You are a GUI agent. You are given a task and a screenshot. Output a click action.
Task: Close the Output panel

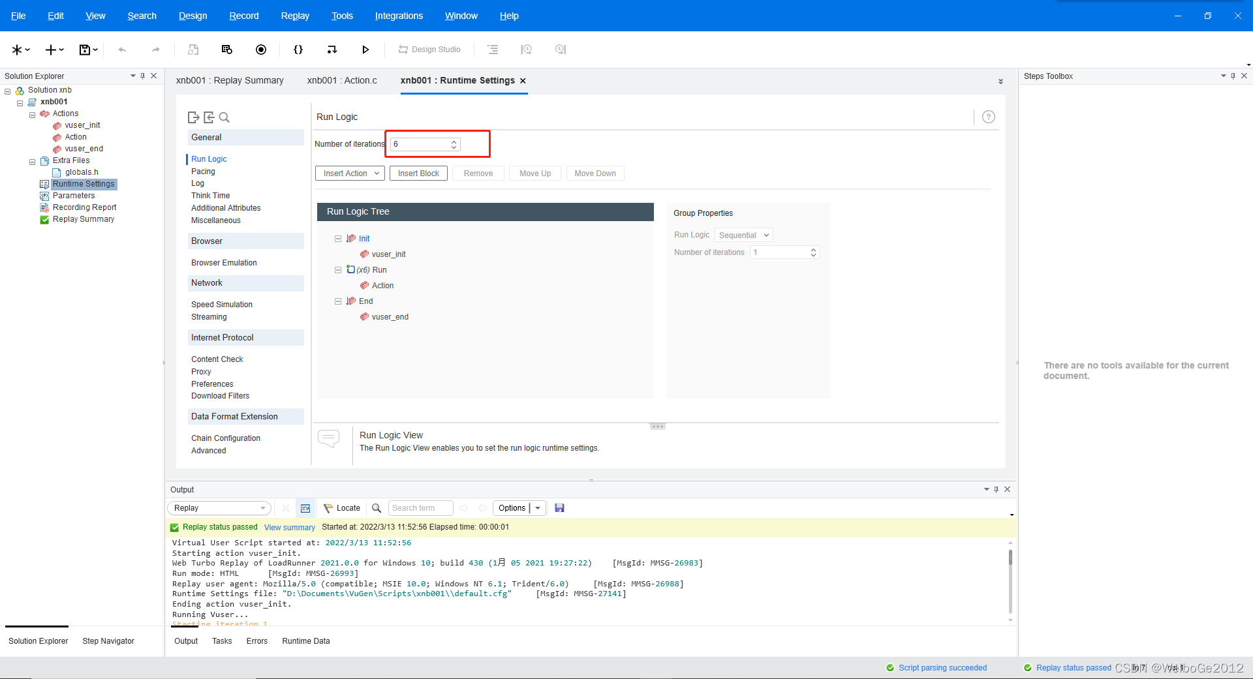1007,489
